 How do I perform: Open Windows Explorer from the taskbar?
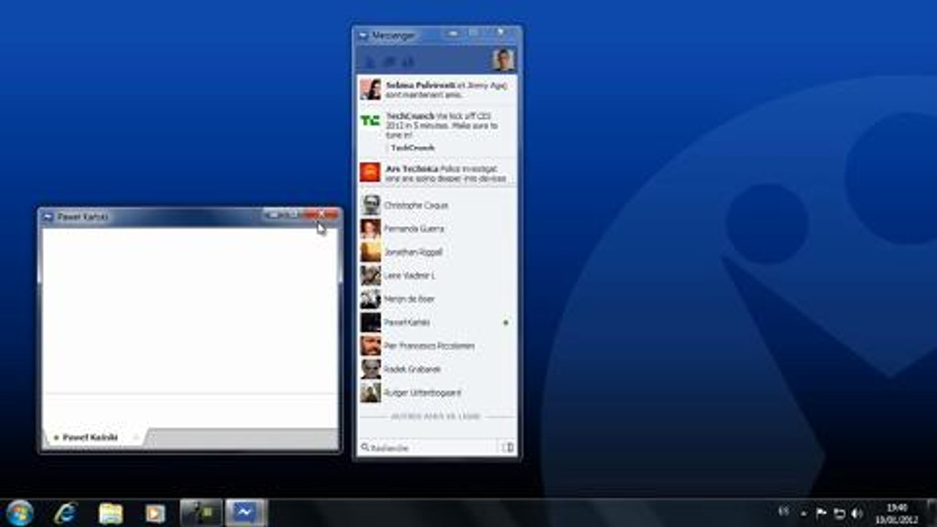[x=111, y=513]
